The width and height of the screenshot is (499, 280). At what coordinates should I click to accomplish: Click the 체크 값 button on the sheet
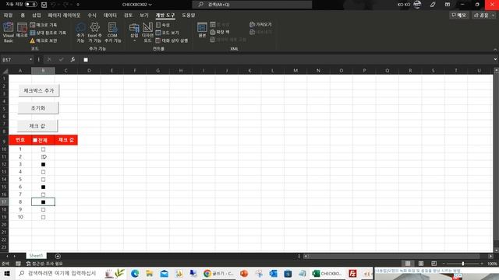point(37,126)
